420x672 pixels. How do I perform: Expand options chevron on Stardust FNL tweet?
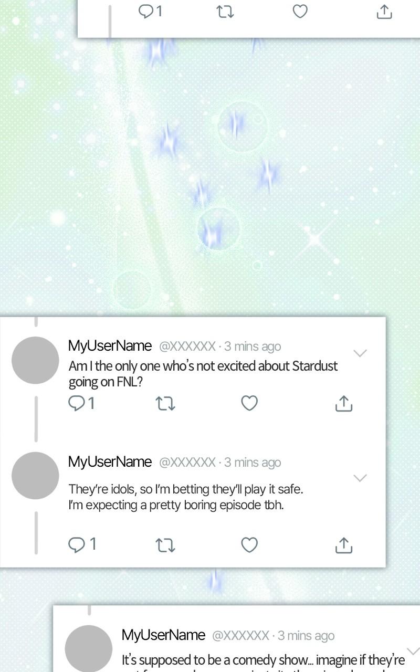360,353
